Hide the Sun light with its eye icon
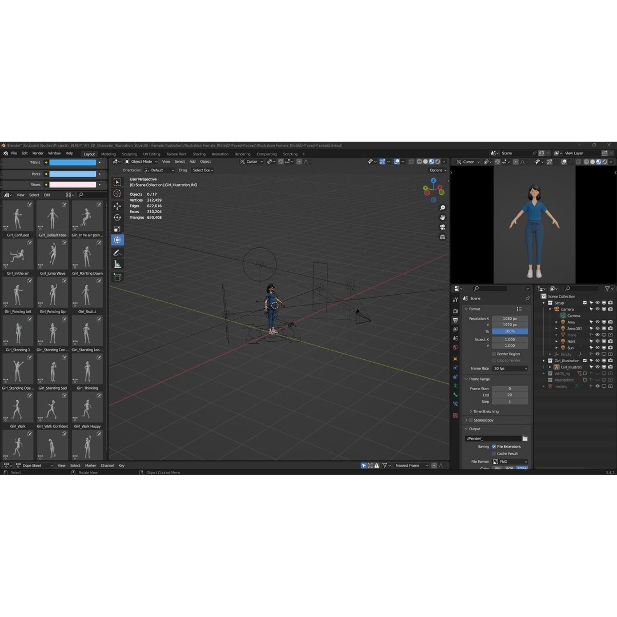The width and height of the screenshot is (617, 617). coord(598,348)
